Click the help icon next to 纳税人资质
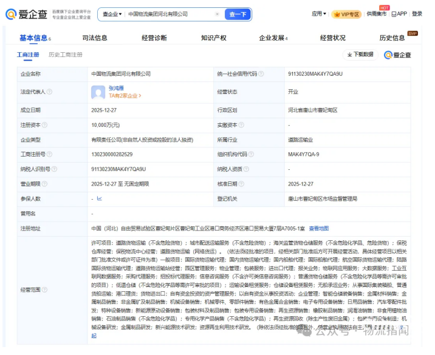The height and width of the screenshot is (355, 435). tap(246, 169)
